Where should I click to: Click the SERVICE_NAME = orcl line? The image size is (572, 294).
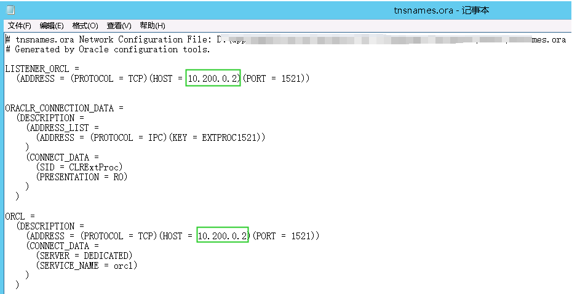[87, 266]
